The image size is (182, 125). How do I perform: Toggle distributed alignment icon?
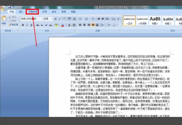click(97, 25)
